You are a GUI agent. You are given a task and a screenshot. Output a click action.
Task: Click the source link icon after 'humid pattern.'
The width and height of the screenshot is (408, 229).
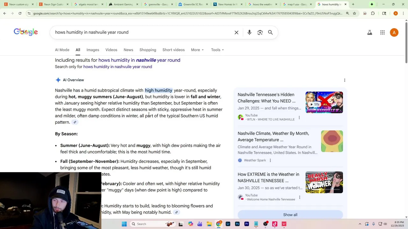[x=75, y=122]
